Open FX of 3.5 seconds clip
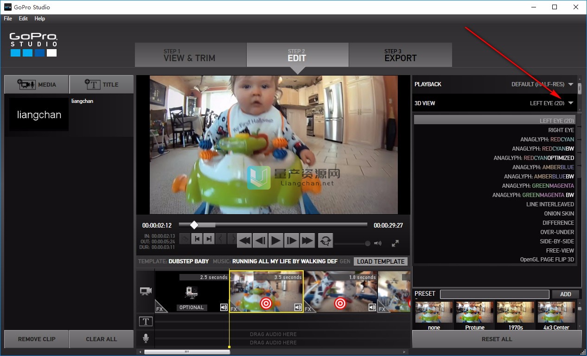 [234, 308]
